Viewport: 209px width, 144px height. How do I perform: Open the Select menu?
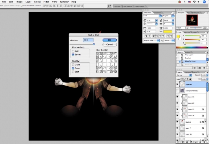click(x=37, y=2)
